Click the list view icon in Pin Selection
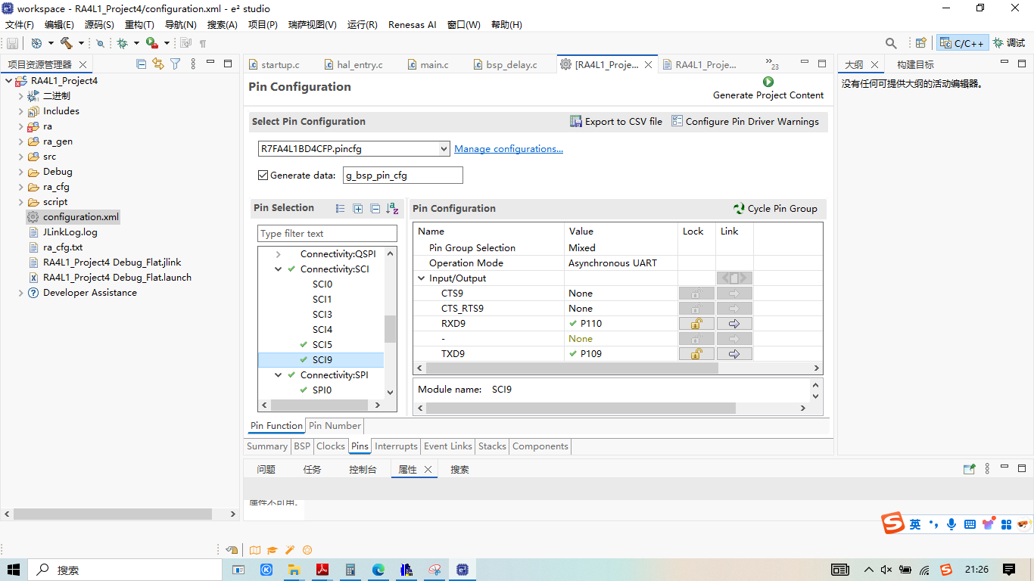Image resolution: width=1034 pixels, height=581 pixels. (x=341, y=209)
